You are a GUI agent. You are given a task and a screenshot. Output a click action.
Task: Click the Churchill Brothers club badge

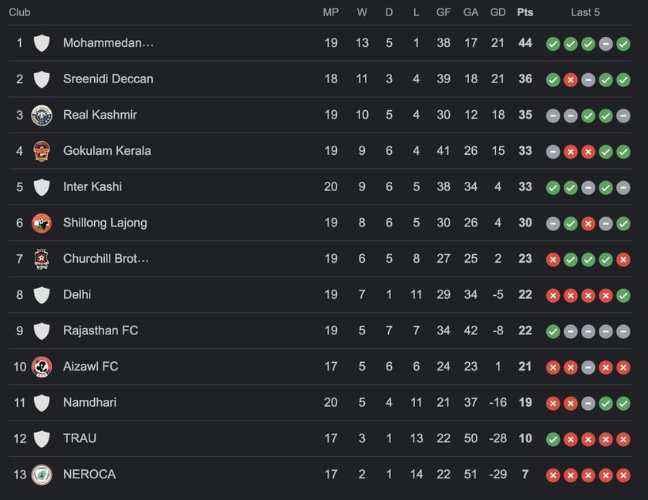pyautogui.click(x=42, y=259)
